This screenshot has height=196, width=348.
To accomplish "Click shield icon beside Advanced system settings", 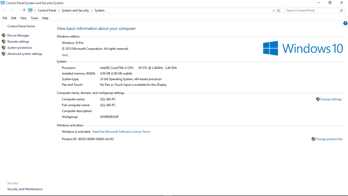I will pyautogui.click(x=4, y=54).
